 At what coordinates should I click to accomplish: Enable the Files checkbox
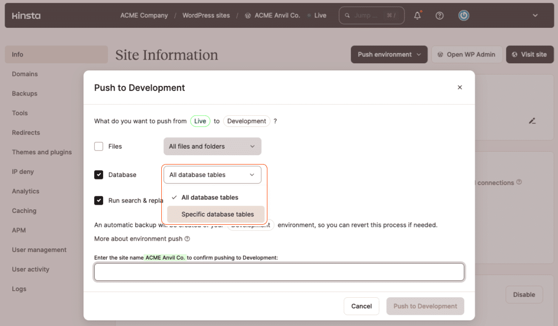click(x=99, y=147)
